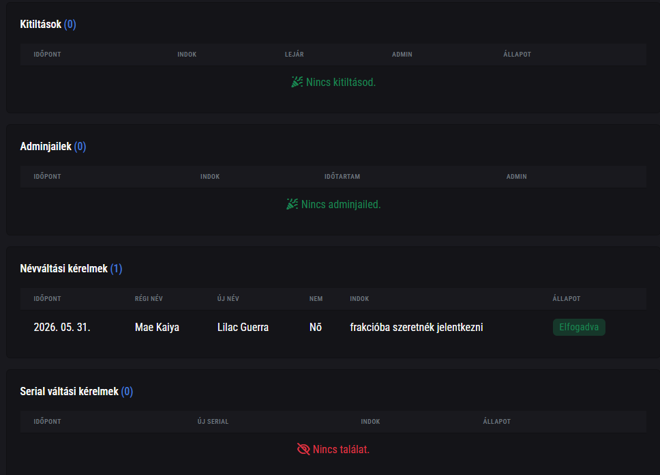Click the IDŐPONT header in Kitiltások table
Image resolution: width=660 pixels, height=475 pixels.
coord(47,55)
